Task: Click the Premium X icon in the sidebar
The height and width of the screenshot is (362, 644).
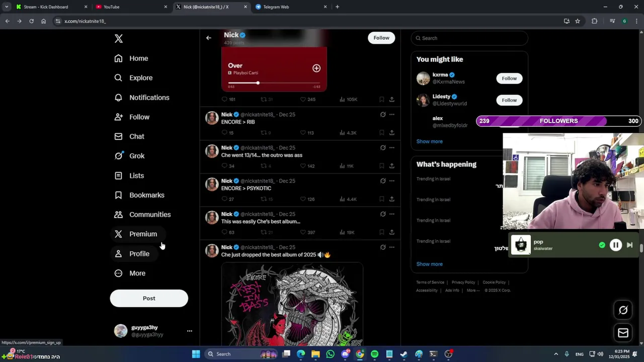Action: [x=118, y=234]
